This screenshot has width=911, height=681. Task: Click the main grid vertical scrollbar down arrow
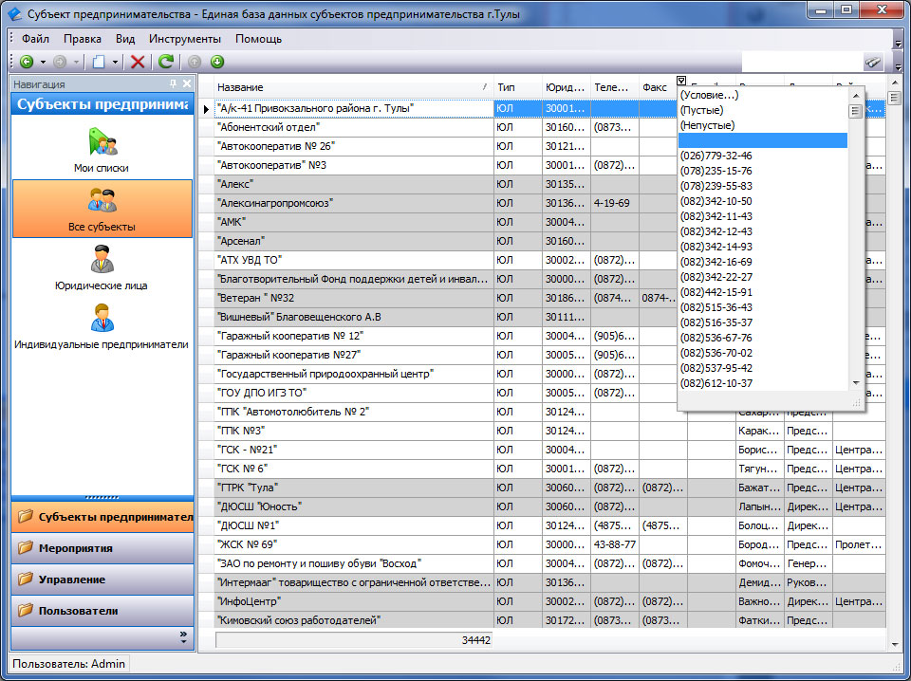point(895,644)
